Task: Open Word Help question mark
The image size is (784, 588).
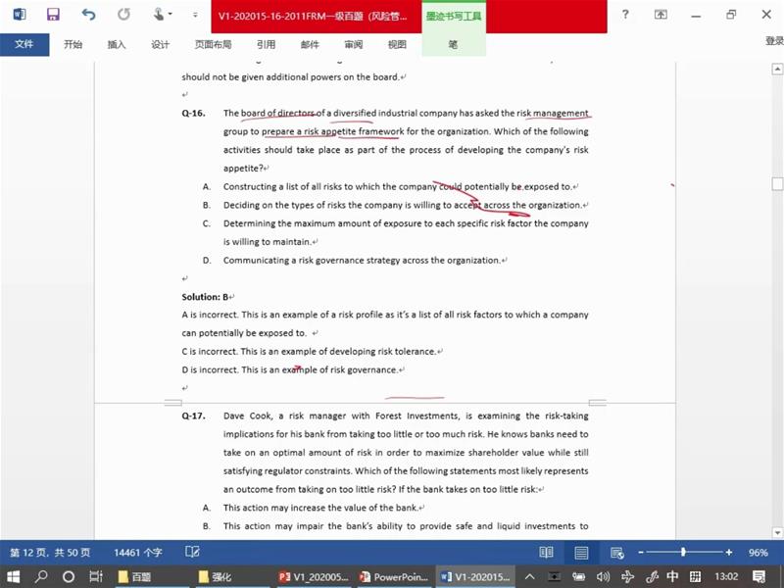Action: [625, 14]
